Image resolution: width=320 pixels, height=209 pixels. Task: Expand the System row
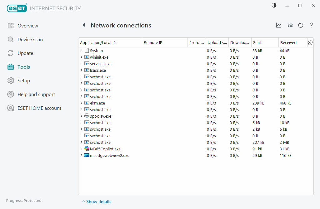point(81,50)
